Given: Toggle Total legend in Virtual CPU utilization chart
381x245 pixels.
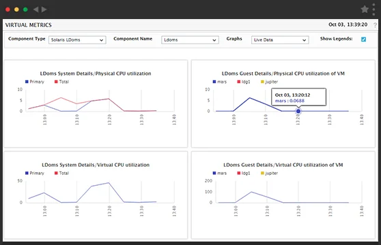Looking at the screenshot, I should pyautogui.click(x=61, y=173).
